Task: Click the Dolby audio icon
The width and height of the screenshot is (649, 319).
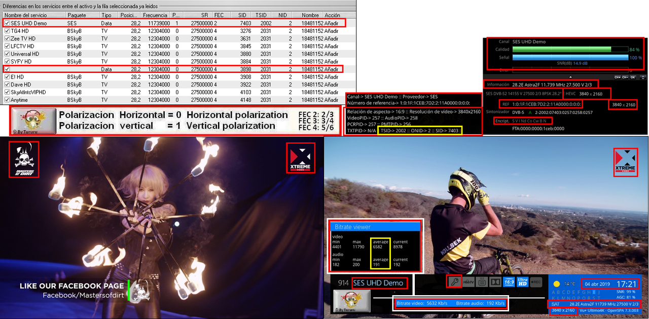Action: coord(495,281)
